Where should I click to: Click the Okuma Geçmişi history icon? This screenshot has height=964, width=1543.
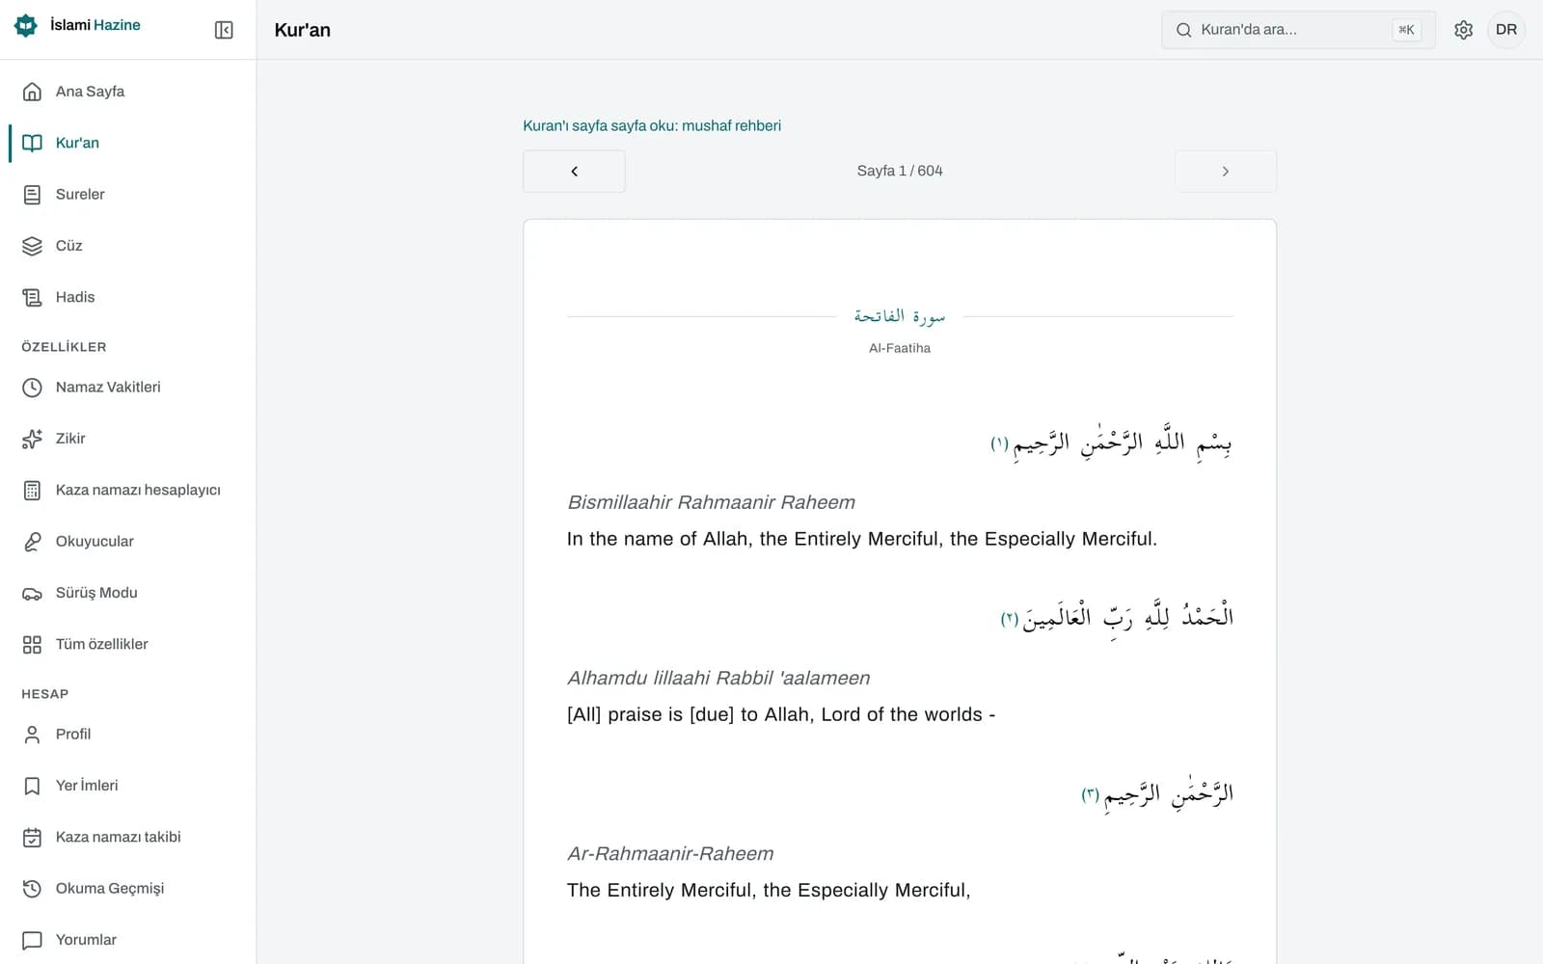click(32, 889)
